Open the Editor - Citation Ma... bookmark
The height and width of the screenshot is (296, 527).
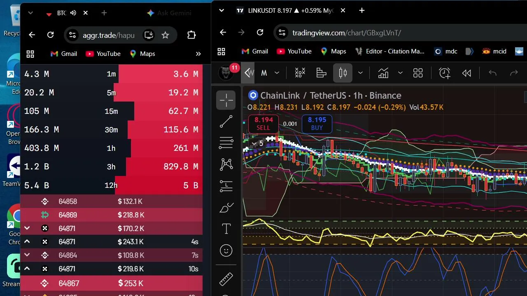389,51
